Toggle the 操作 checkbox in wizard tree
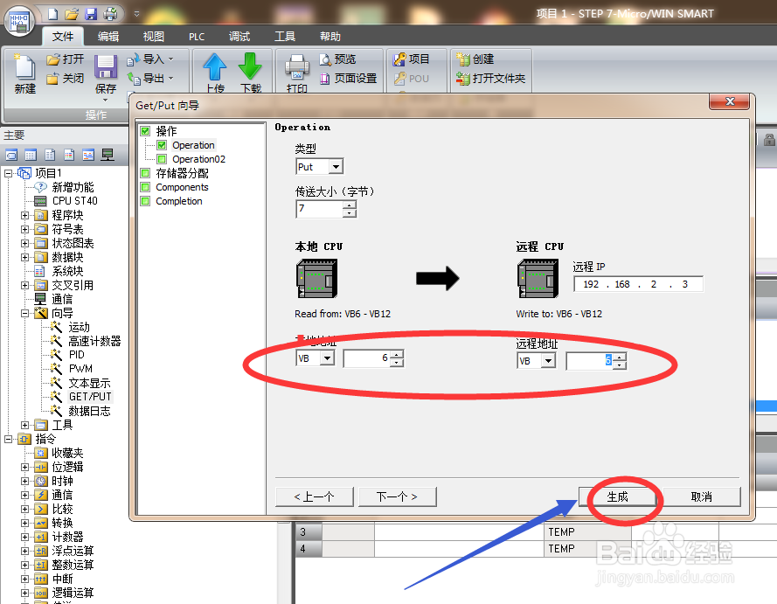The width and height of the screenshot is (777, 604). pos(145,131)
